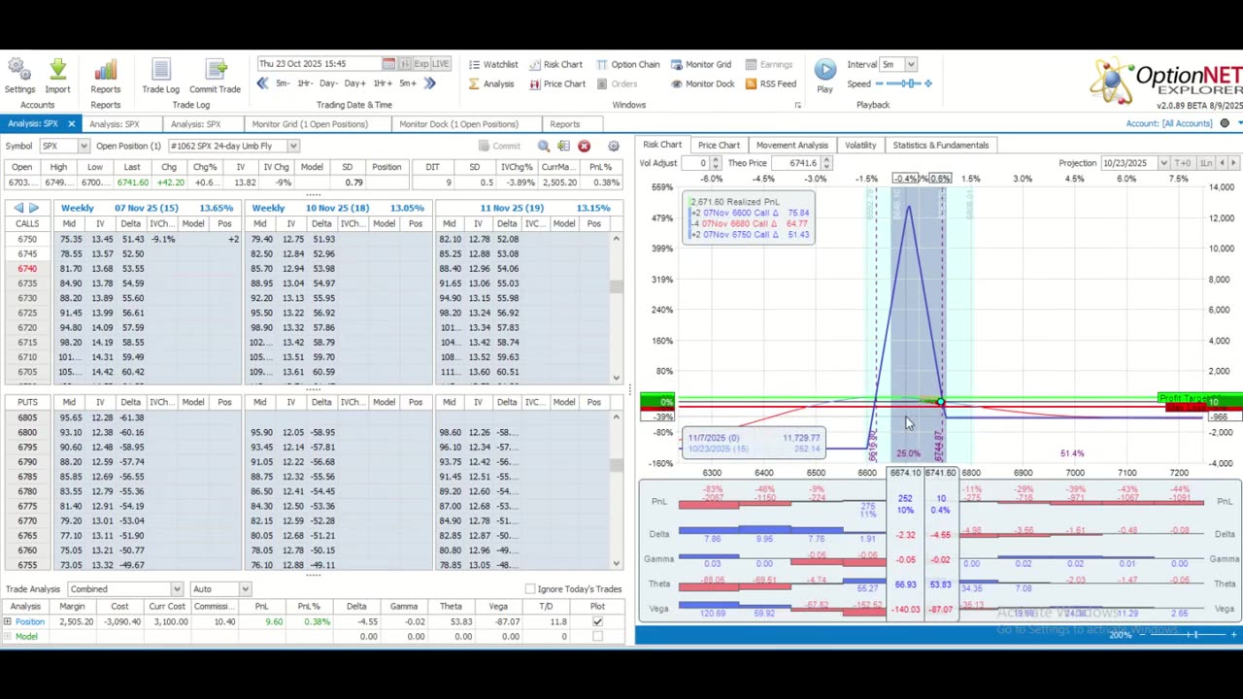
Task: Enable Ignore Today's Trades checkbox
Action: 529,589
